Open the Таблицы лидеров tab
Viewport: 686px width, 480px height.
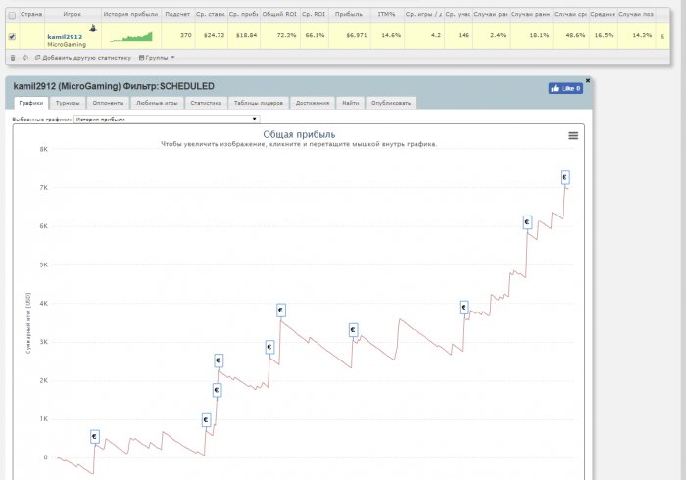[259, 103]
